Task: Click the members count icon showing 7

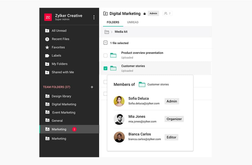Action: click(167, 14)
